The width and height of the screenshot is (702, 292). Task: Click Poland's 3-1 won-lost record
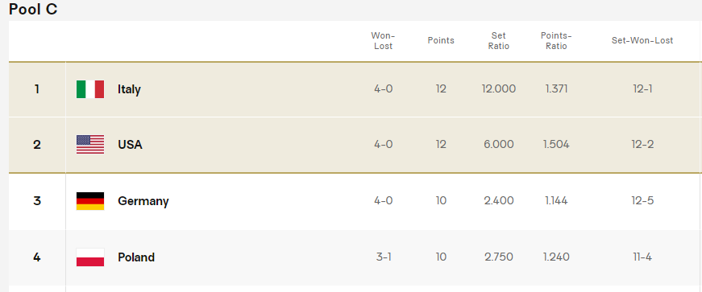[383, 257]
